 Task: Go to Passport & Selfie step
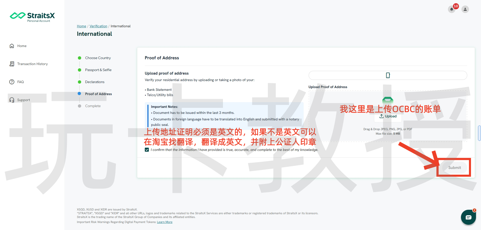click(98, 70)
